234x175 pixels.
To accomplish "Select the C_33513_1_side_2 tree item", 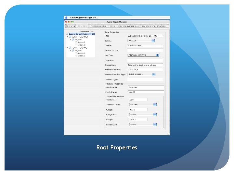I will [80, 48].
